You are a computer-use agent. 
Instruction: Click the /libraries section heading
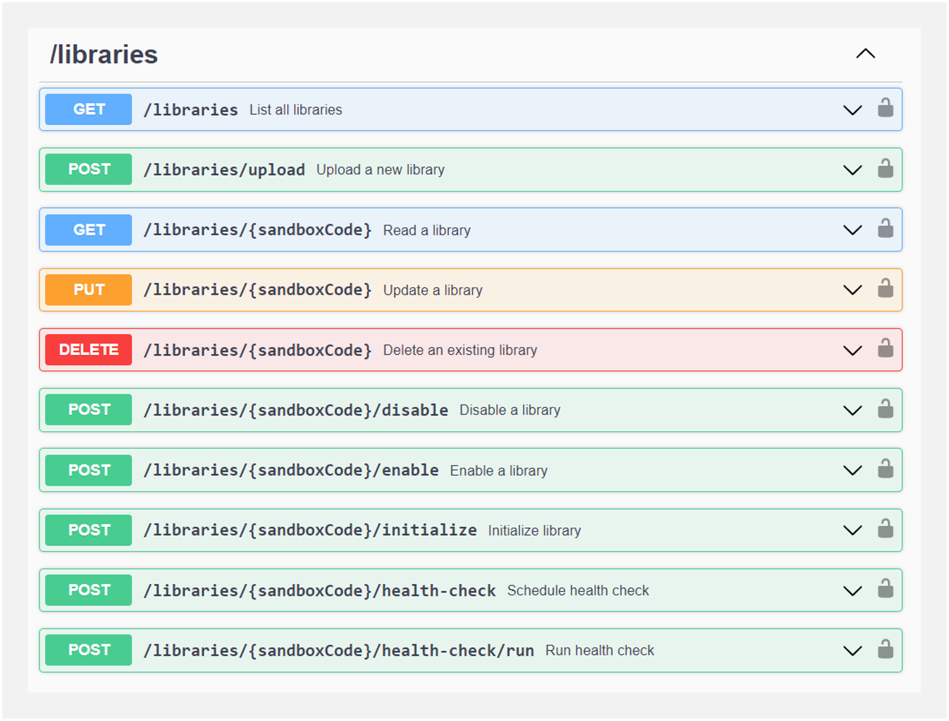tap(104, 55)
